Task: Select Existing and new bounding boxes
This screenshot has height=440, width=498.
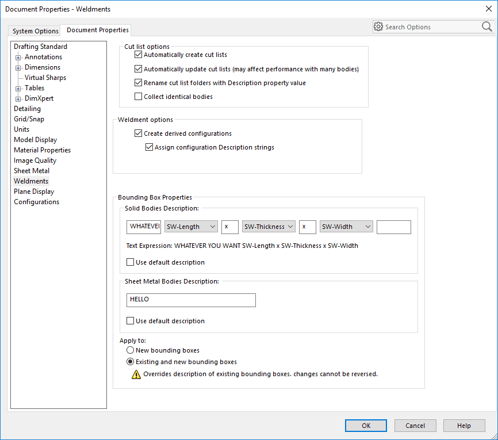Action: pos(130,362)
